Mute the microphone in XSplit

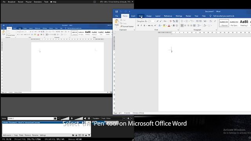click(x=72, y=118)
